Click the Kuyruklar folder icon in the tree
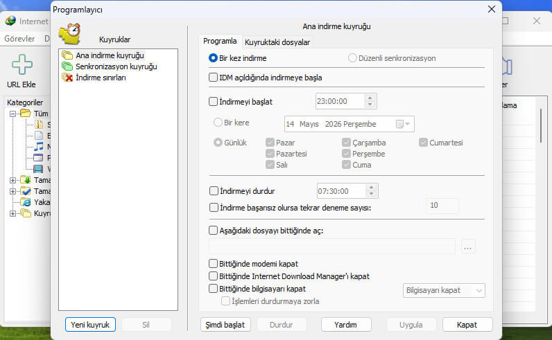The height and width of the screenshot is (340, 552). click(26, 213)
